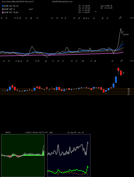Click the last small blue doji candle
The height and width of the screenshot is (177, 134).
[x=123, y=73]
